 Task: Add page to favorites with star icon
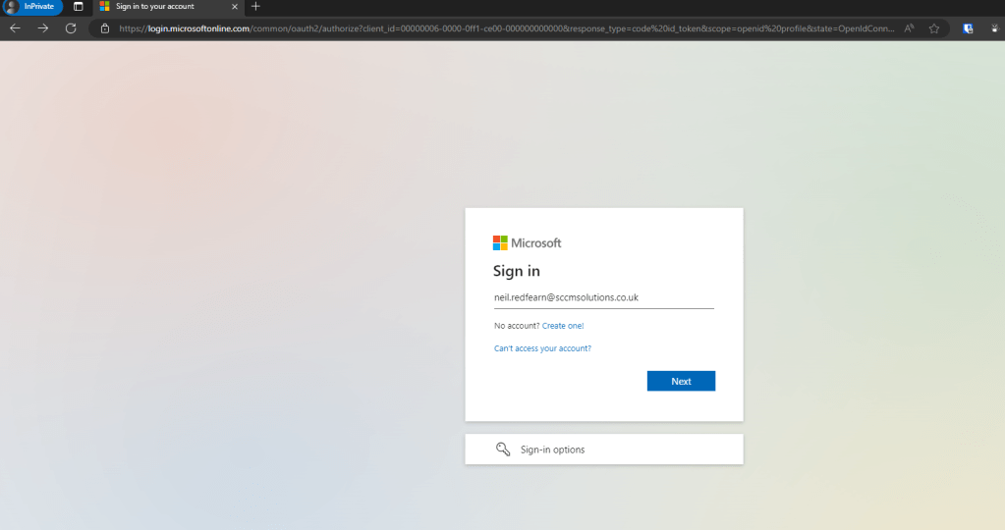click(x=934, y=28)
